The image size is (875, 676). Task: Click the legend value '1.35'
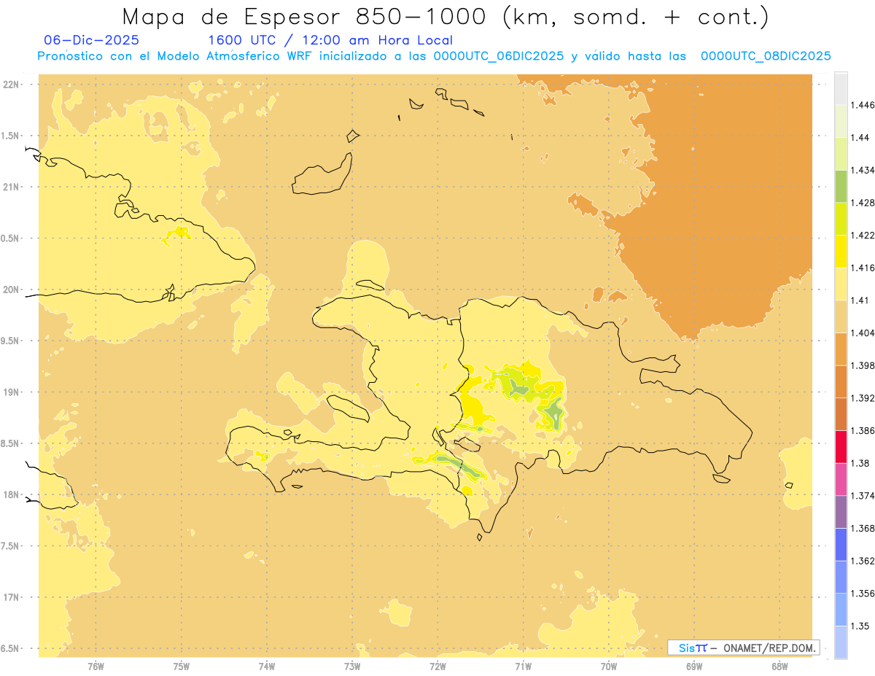coord(860,626)
